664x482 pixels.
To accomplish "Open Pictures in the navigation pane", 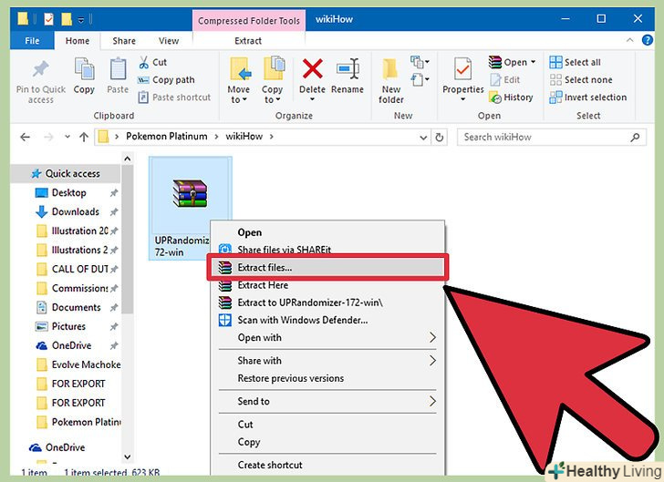I will click(68, 326).
